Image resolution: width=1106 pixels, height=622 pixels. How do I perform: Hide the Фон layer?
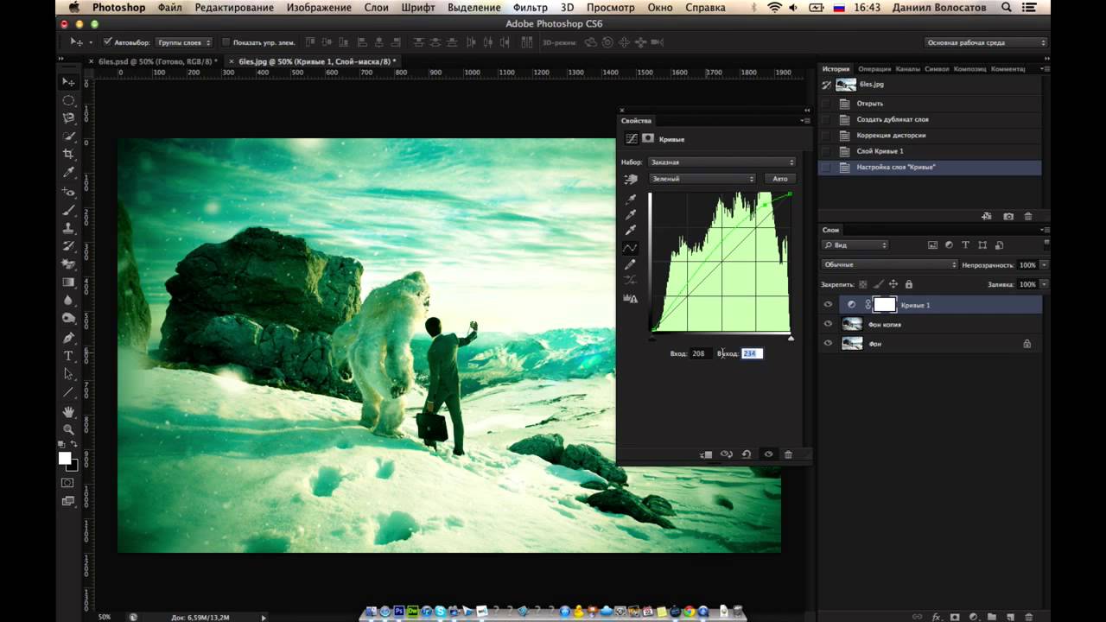click(828, 343)
